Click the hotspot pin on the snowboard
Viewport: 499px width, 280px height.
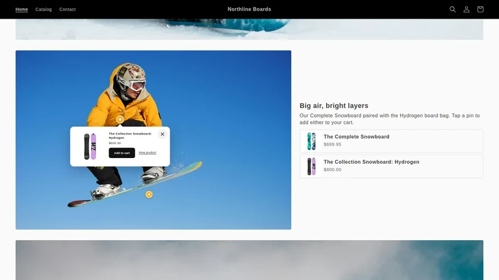149,194
